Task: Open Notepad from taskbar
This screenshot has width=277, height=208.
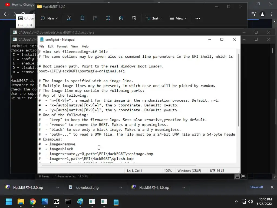Action: (116, 202)
